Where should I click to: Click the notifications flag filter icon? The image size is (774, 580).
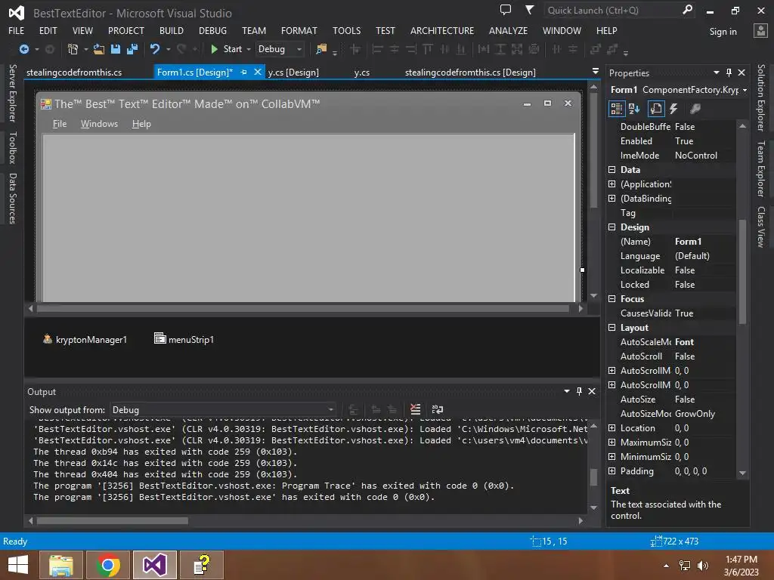pyautogui.click(x=530, y=10)
